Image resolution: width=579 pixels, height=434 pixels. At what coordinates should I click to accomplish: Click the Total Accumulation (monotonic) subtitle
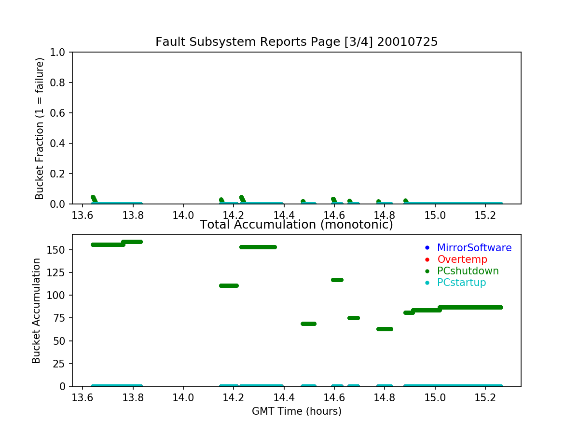coord(296,225)
